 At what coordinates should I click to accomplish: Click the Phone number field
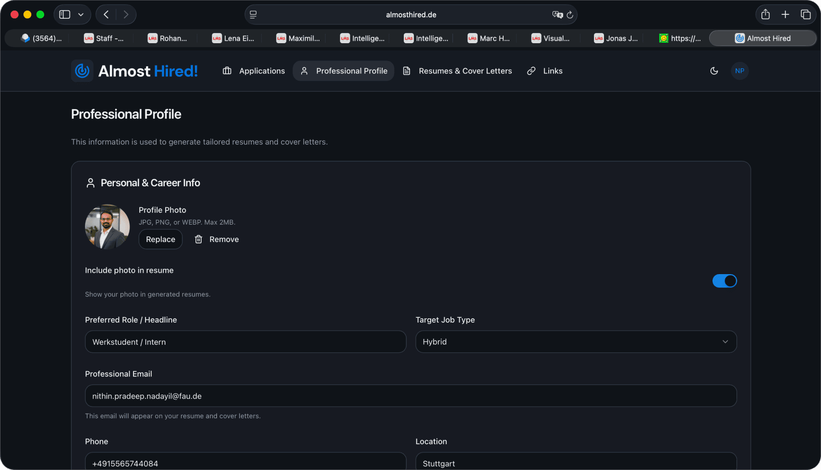245,461
